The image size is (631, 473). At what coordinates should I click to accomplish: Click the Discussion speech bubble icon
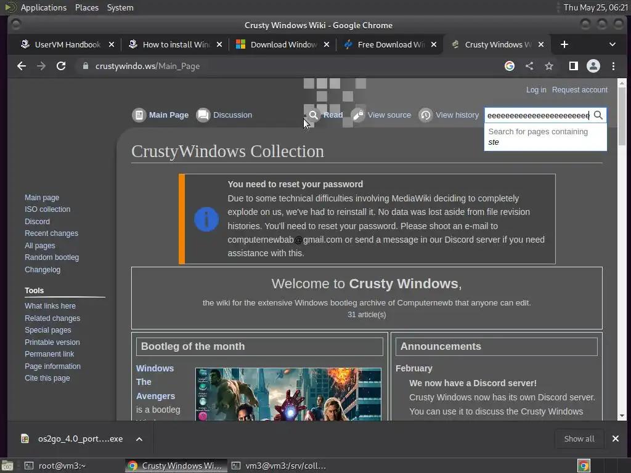203,115
